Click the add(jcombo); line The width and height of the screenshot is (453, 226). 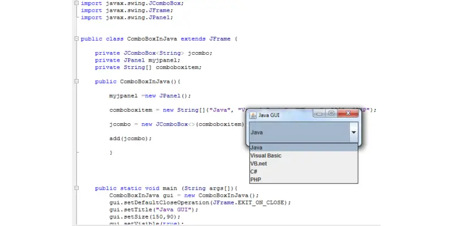coord(130,138)
